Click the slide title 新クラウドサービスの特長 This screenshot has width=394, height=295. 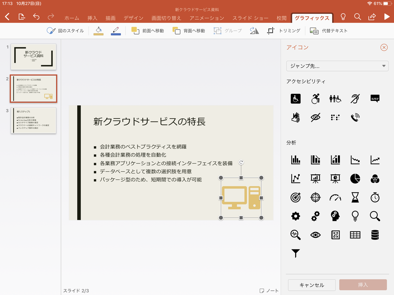click(149, 121)
